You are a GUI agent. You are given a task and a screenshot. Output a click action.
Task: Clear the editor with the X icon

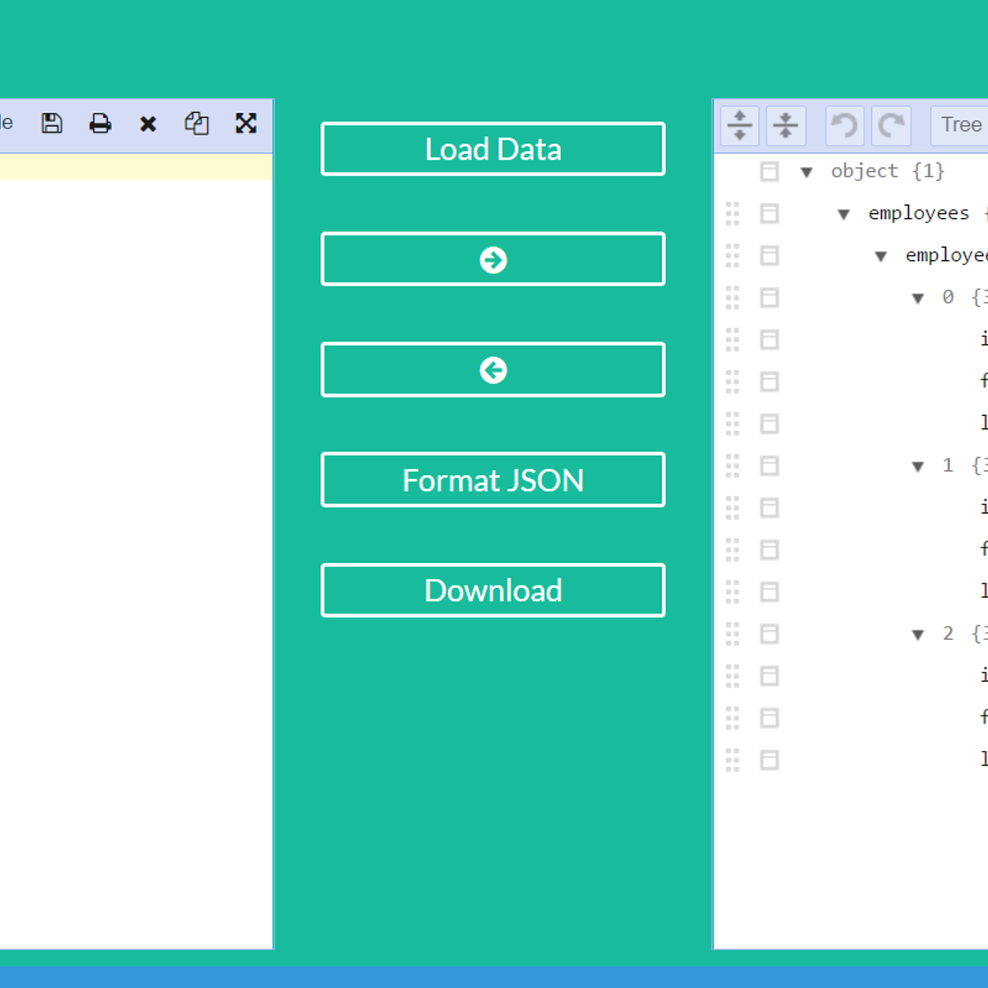(x=148, y=124)
